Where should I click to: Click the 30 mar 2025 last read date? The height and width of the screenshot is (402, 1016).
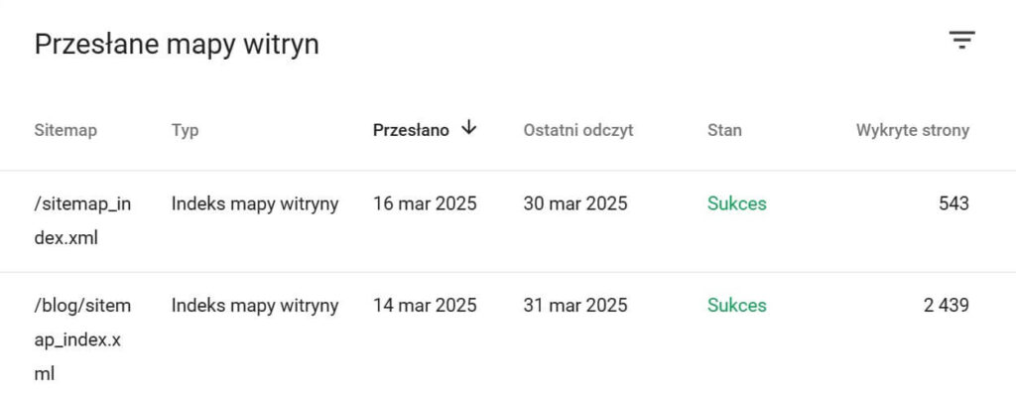pyautogui.click(x=575, y=203)
